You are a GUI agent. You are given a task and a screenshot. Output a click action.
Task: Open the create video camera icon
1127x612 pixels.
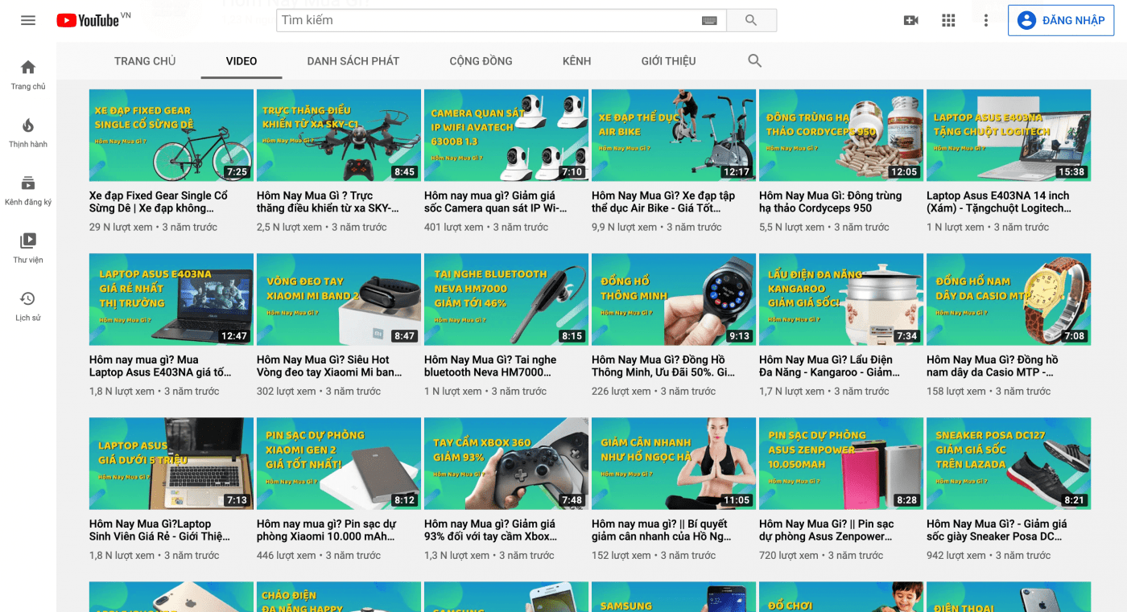[x=911, y=20]
